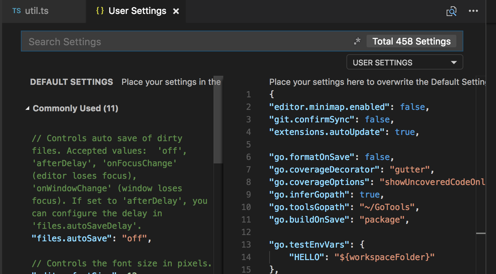The image size is (496, 274).
Task: Click the TypeScript file icon on util.ts
Action: pyautogui.click(x=16, y=11)
